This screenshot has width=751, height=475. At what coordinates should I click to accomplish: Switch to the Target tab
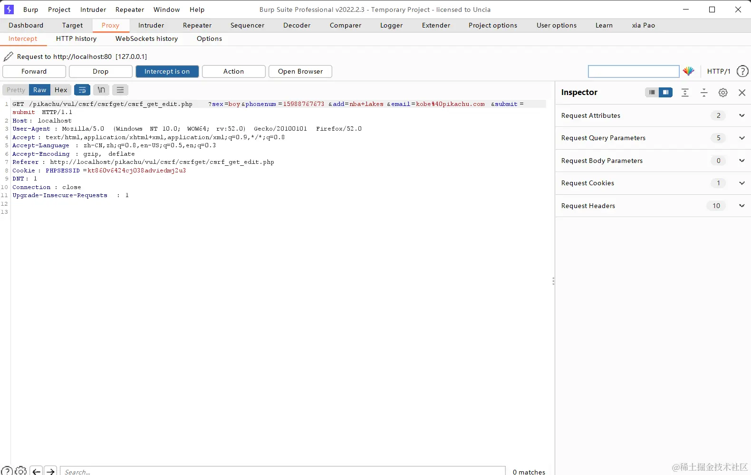(x=72, y=25)
